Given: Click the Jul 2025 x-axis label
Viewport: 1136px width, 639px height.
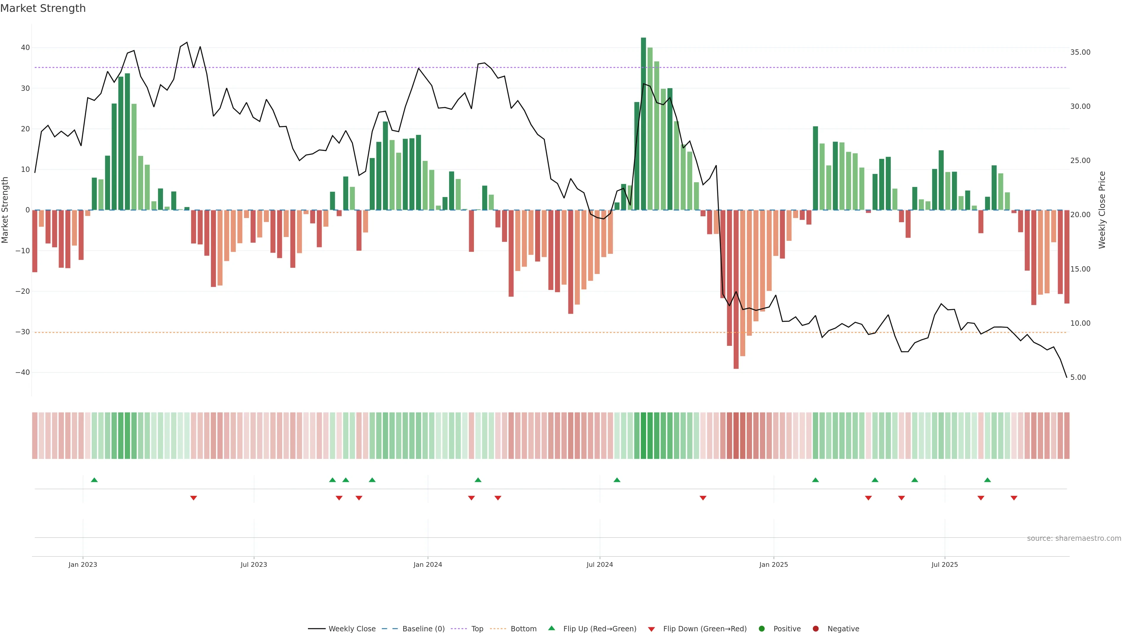Looking at the screenshot, I should (x=944, y=564).
